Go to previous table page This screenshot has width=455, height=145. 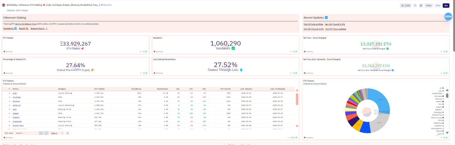(x=46, y=133)
